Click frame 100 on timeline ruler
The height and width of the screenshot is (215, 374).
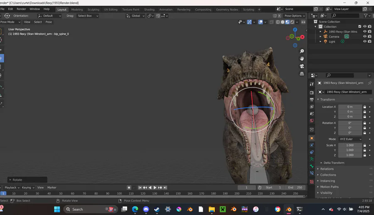pos(119,193)
